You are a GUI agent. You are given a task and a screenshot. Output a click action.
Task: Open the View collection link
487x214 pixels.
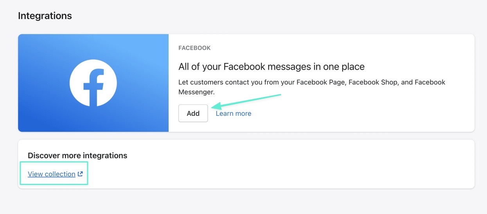click(x=52, y=174)
